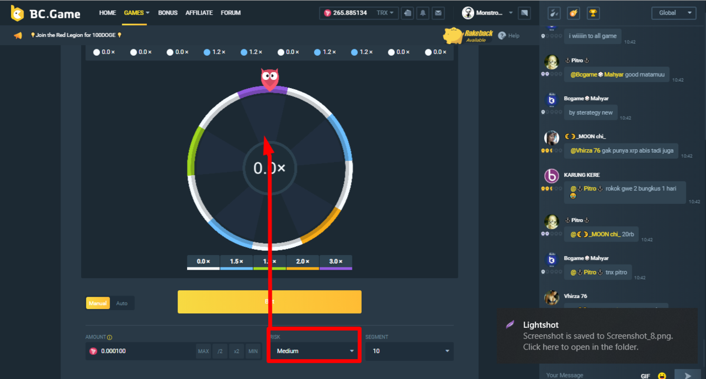Image resolution: width=706 pixels, height=379 pixels.
Task: Toggle the chat panel icon beside the username
Action: [x=525, y=13]
